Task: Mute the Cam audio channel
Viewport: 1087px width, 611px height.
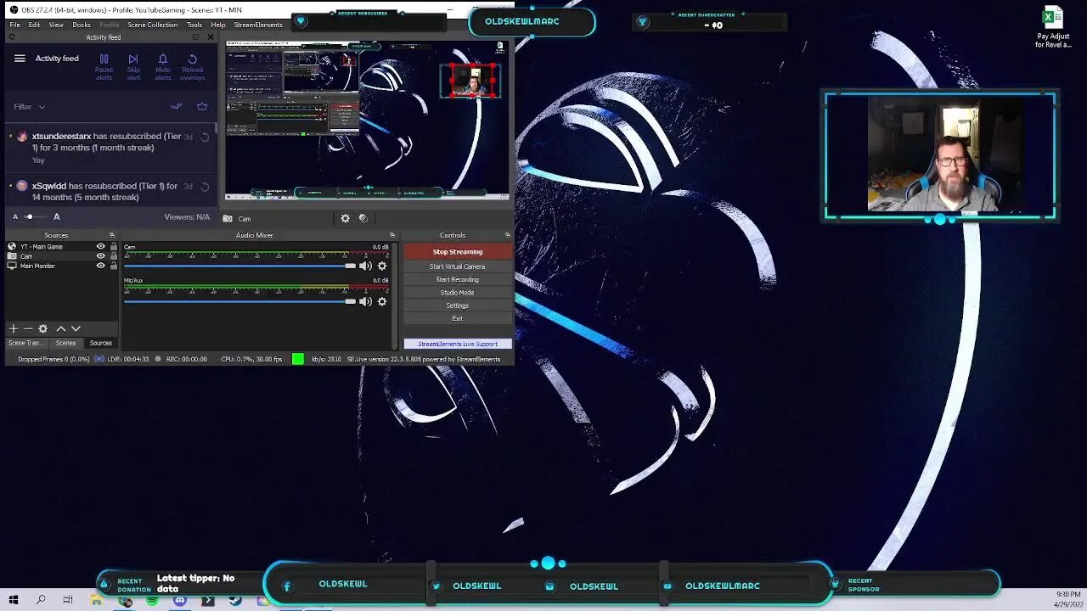Action: (365, 266)
